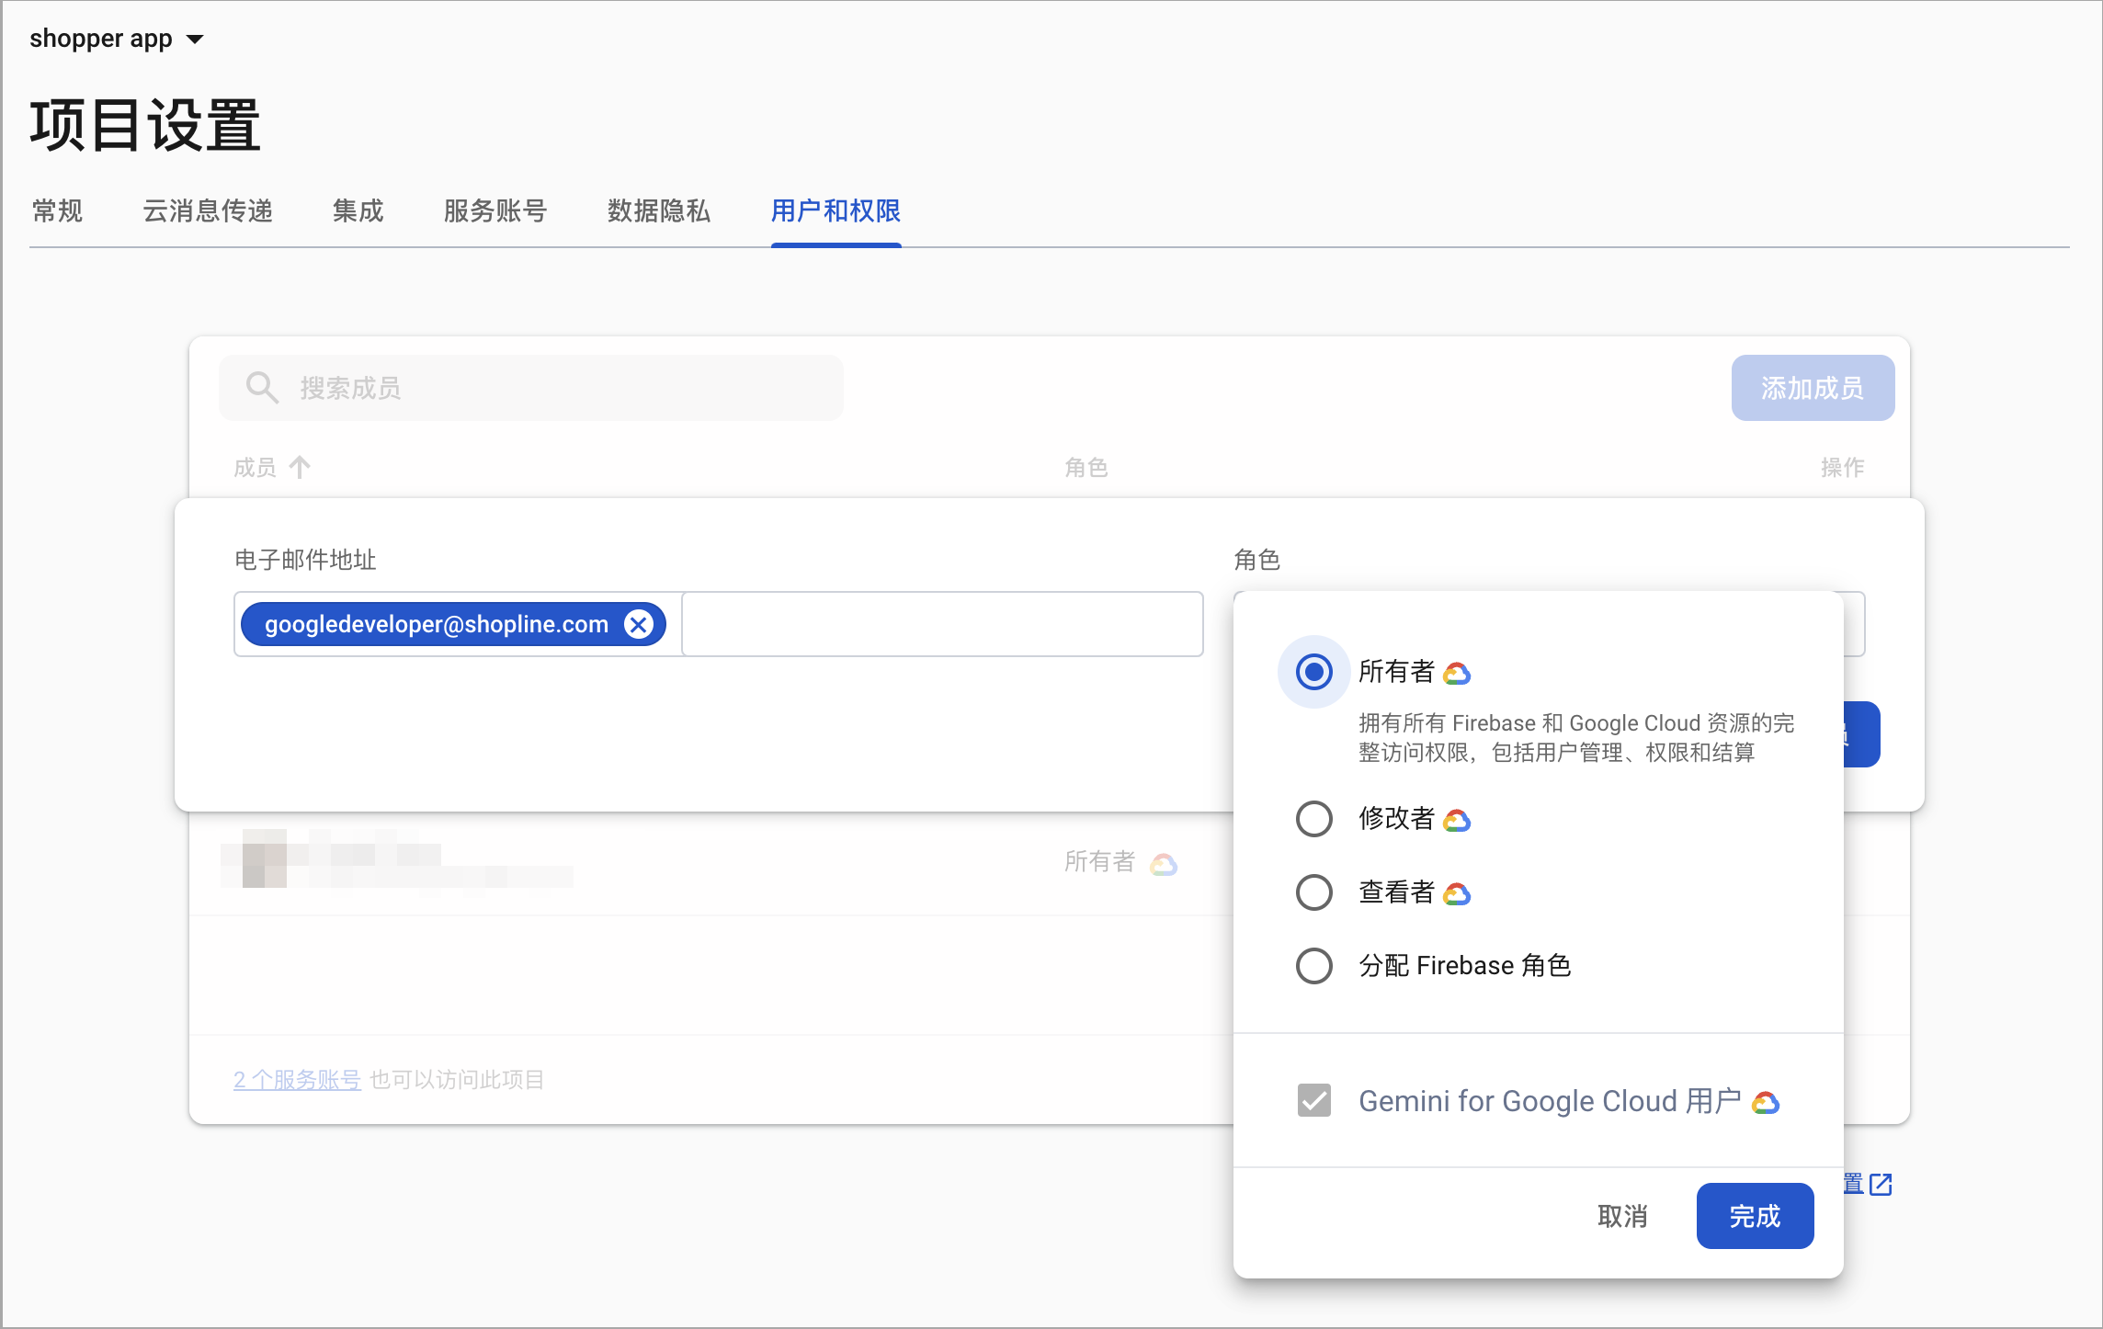This screenshot has width=2103, height=1329.
Task: Select the 查看者 radio option
Action: [x=1313, y=892]
